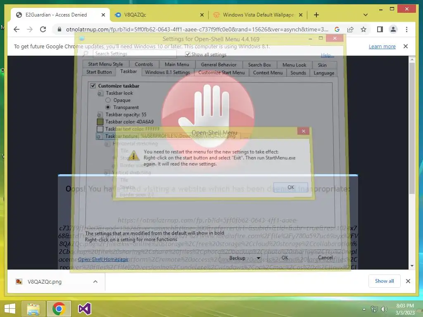
Task: View site info via lock icon
Action: (x=59, y=29)
